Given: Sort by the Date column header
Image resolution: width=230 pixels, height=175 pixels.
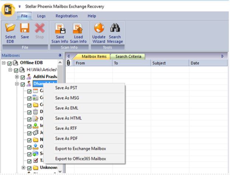Looking at the screenshot, I should (208, 63).
